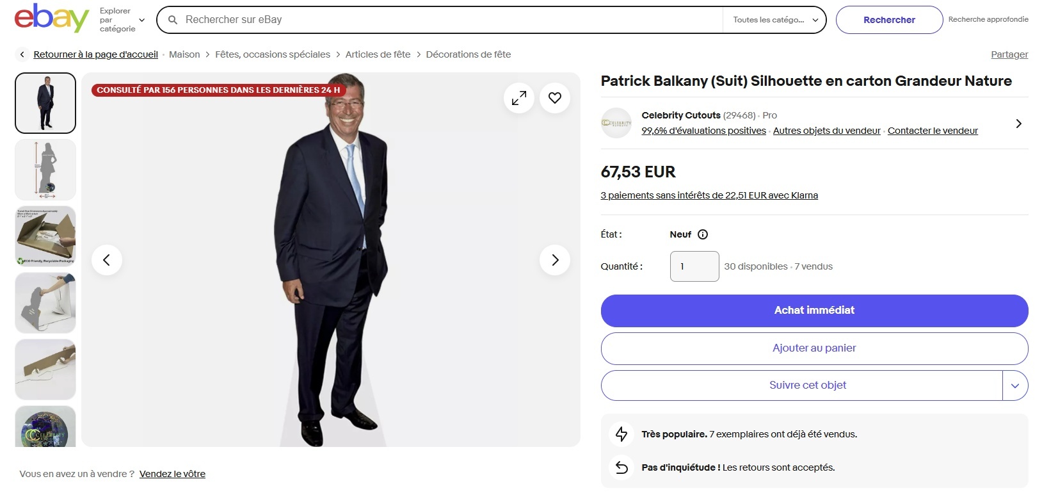The image size is (1058, 495).
Task: Click the back arrow before Retourner
Action: pos(22,54)
